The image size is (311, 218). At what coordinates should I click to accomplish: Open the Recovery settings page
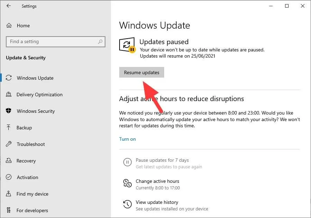(26, 161)
